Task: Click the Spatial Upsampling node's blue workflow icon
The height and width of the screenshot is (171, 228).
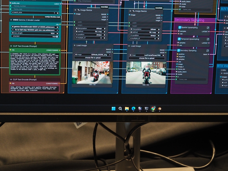Action: click(x=179, y=28)
